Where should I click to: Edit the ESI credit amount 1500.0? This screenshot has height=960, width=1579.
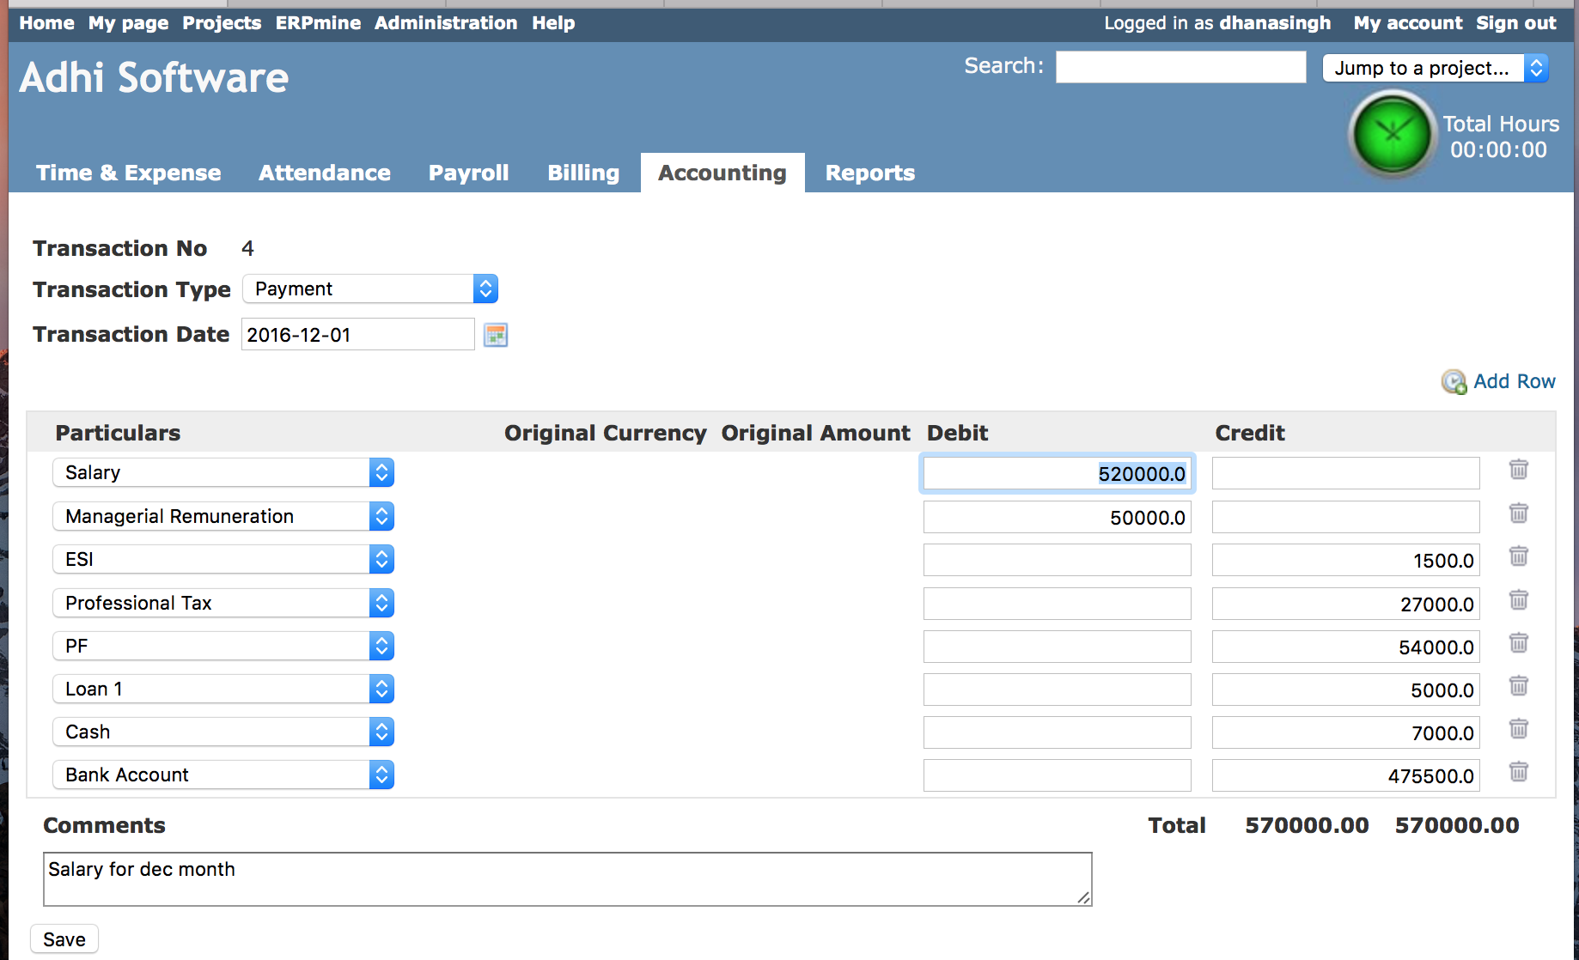click(1346, 560)
